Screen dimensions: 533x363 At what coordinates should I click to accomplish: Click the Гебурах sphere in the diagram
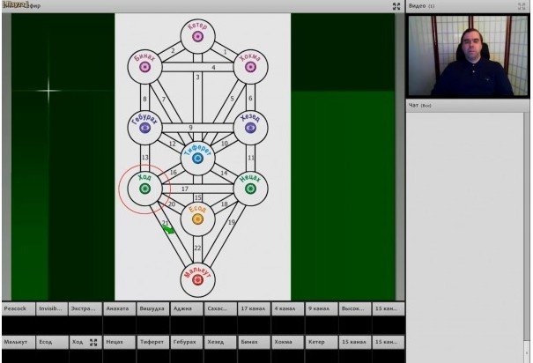pyautogui.click(x=145, y=128)
